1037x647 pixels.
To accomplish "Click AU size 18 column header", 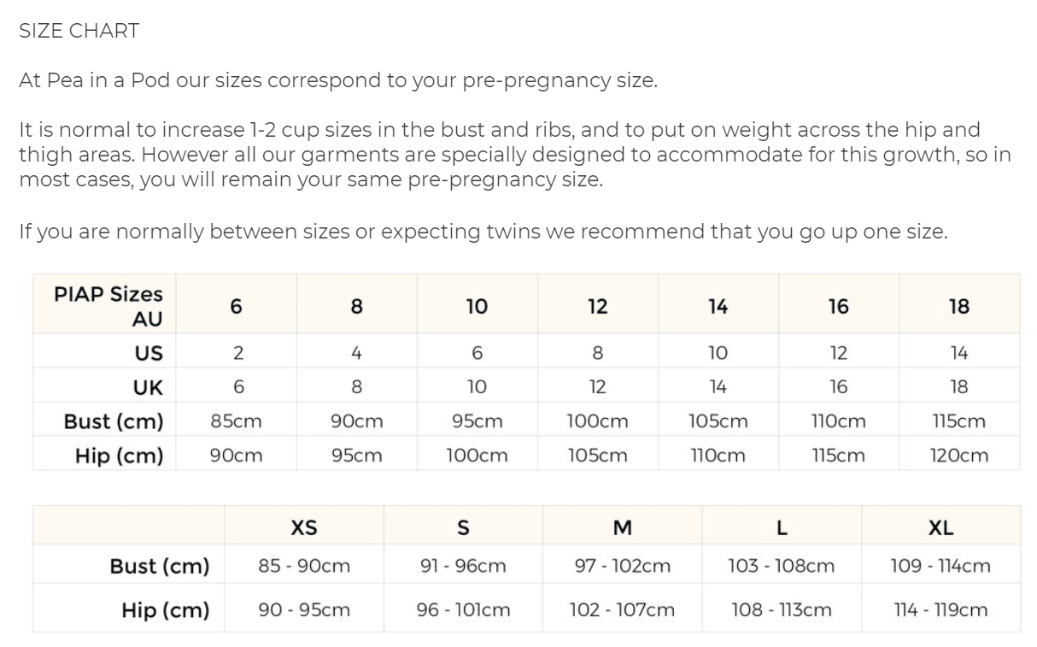I will [x=959, y=306].
